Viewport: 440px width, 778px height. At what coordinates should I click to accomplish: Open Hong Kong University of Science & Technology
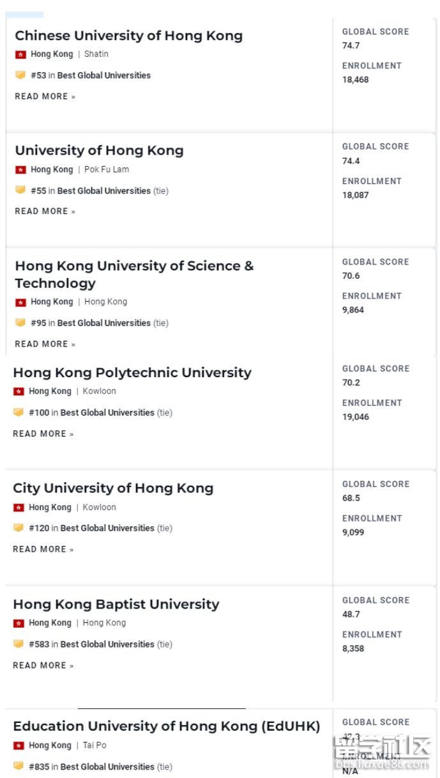pyautogui.click(x=134, y=274)
